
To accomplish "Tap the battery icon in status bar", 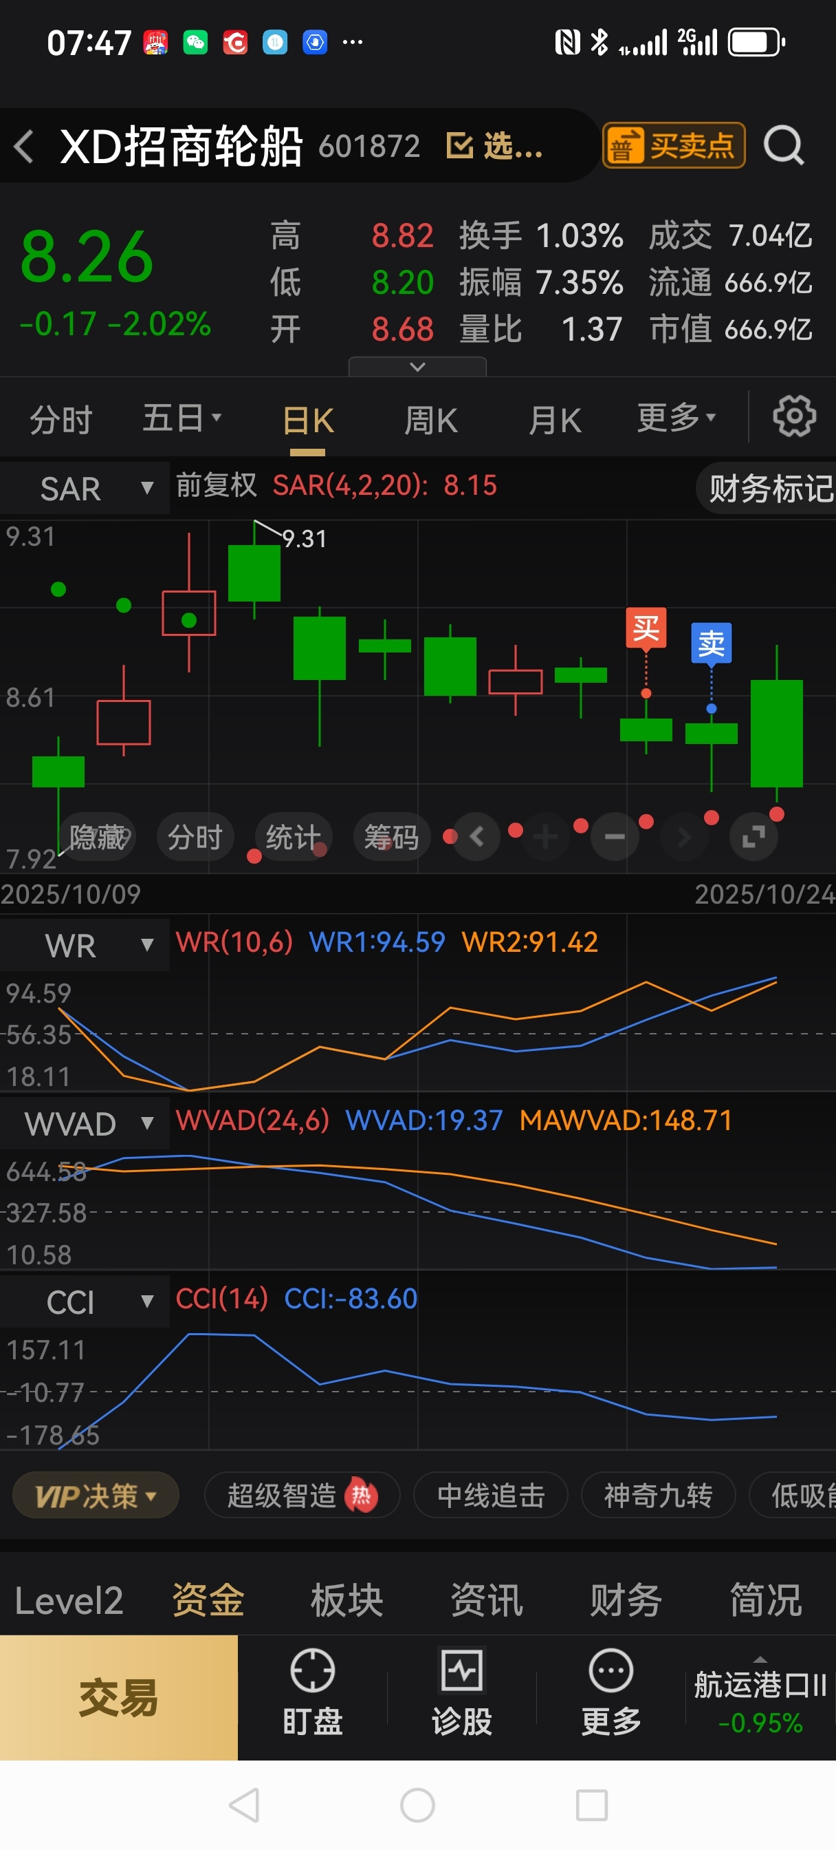I will [756, 43].
